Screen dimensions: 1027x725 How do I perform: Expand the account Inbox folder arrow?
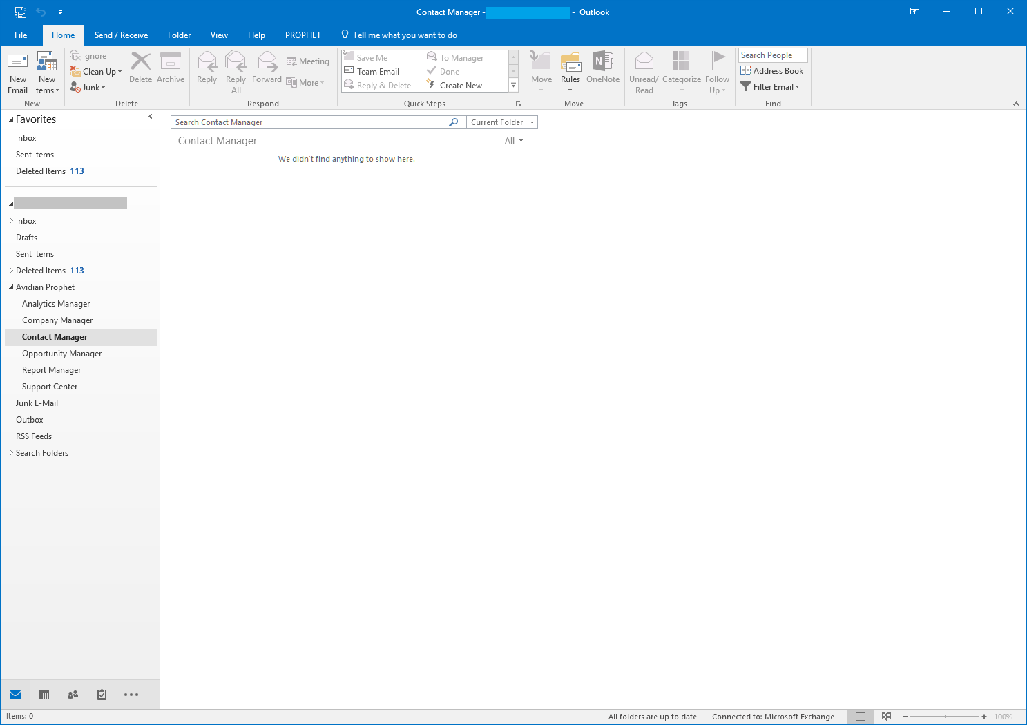[x=11, y=221]
